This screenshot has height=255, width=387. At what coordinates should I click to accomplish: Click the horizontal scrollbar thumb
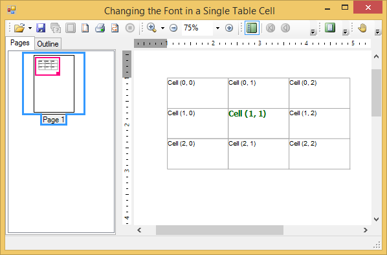(x=219, y=230)
